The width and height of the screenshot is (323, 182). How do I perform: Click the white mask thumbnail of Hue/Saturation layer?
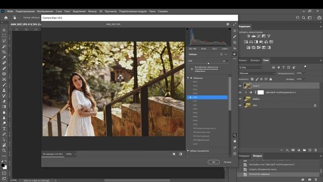pos(260,92)
